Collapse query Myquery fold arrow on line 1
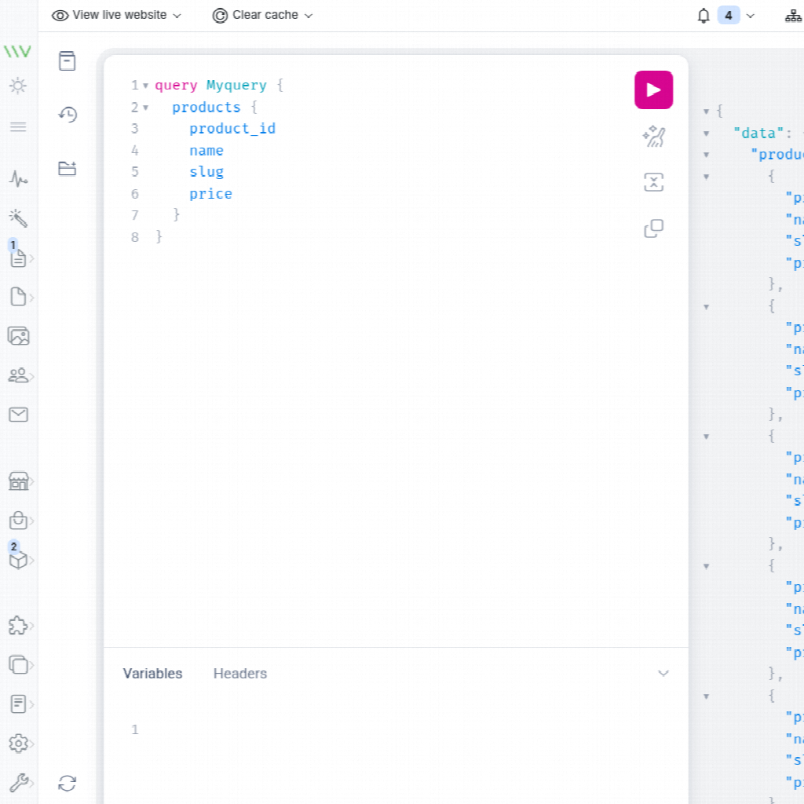804x804 pixels. pyautogui.click(x=146, y=86)
